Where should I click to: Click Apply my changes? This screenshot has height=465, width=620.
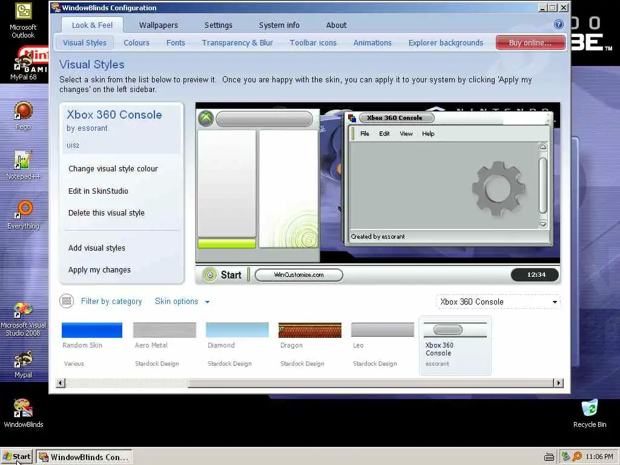[x=99, y=269]
